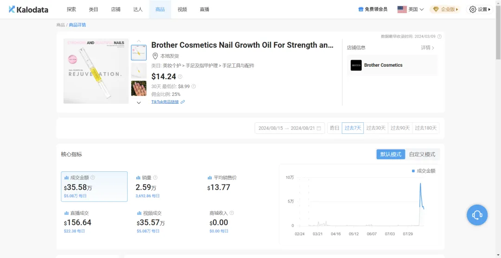This screenshot has height=258, width=501.
Task: Open the TikTok商品链接 link
Action: 165,102
